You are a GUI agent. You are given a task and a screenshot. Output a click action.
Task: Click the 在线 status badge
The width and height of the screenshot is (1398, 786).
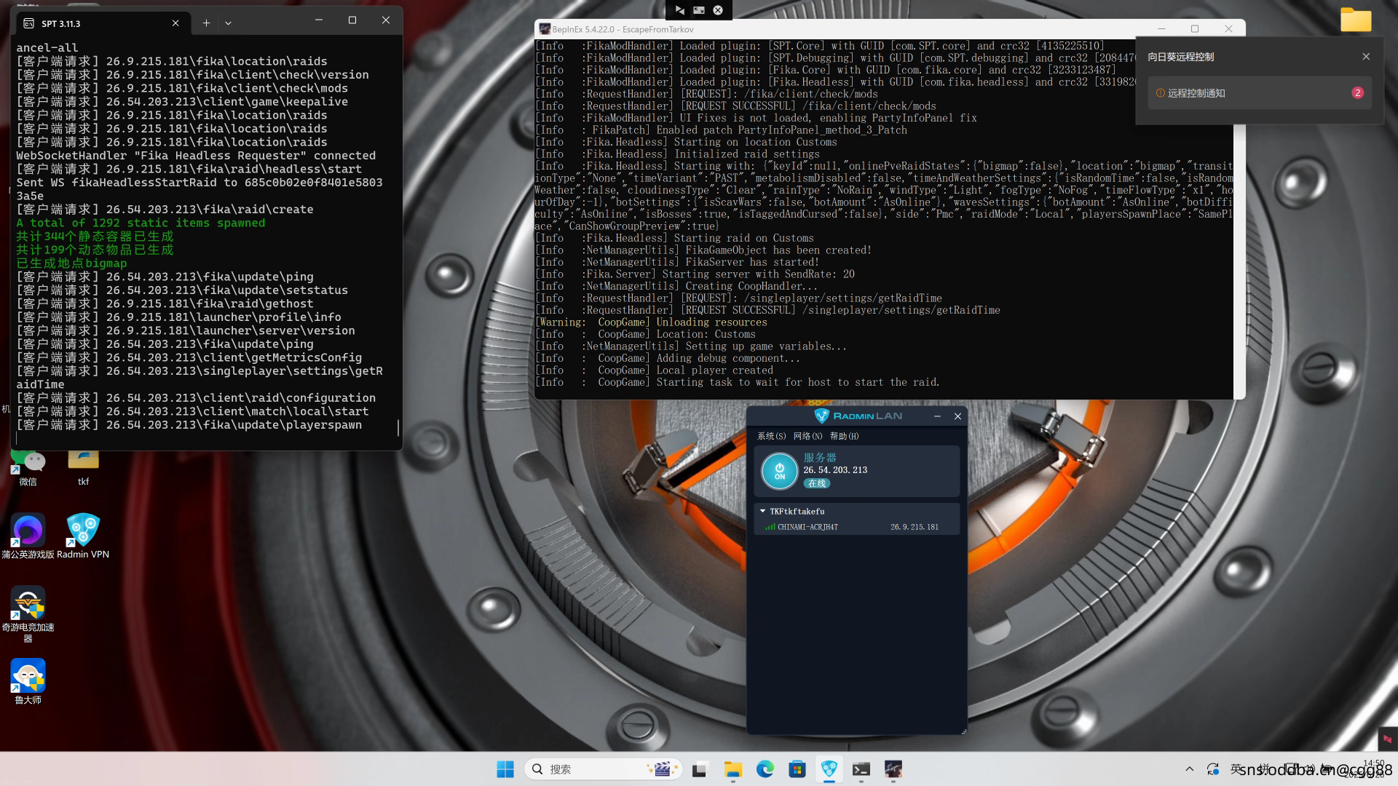(x=817, y=483)
